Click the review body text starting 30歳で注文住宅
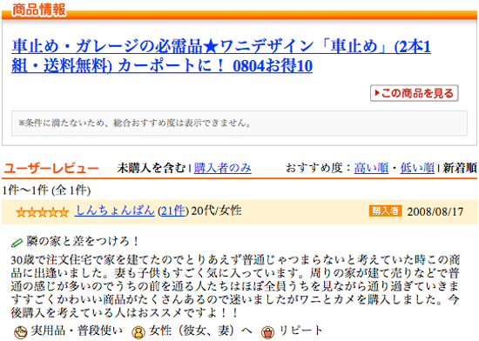The height and width of the screenshot is (341, 479). (x=235, y=286)
